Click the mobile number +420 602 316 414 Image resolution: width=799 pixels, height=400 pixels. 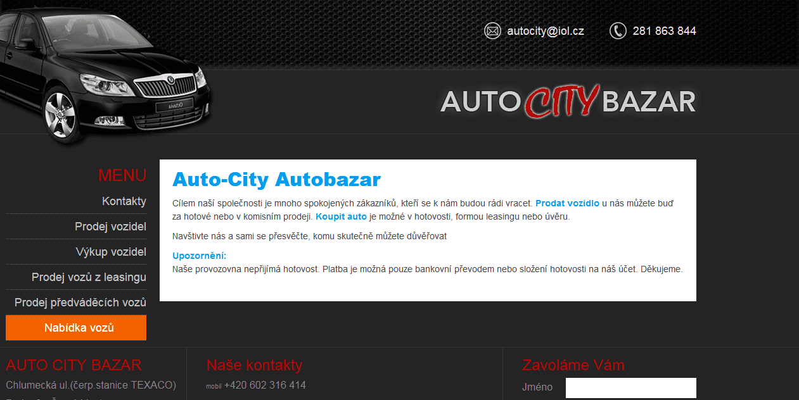click(265, 385)
